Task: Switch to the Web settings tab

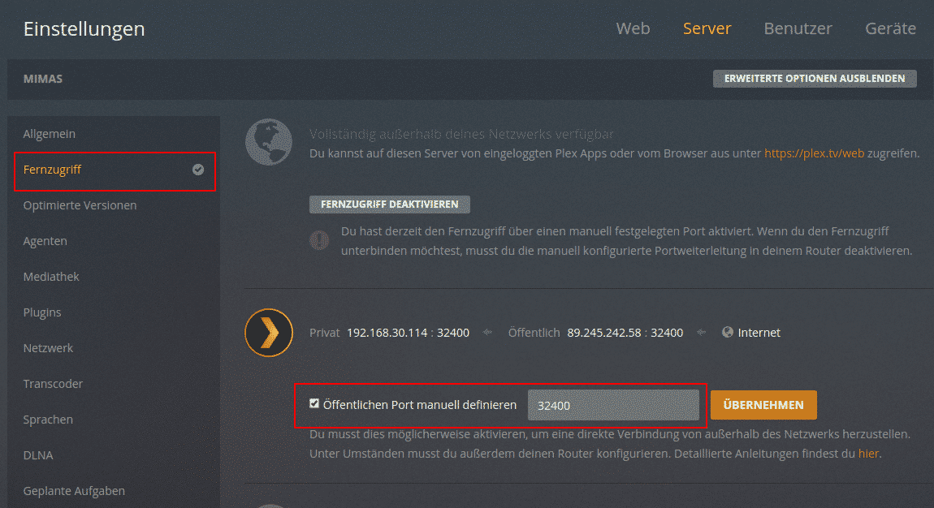Action: 633,28
